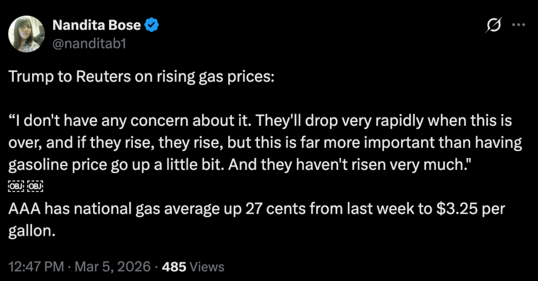This screenshot has width=538, height=281.
Task: Open the Nandita Bose display name link
Action: tap(97, 24)
